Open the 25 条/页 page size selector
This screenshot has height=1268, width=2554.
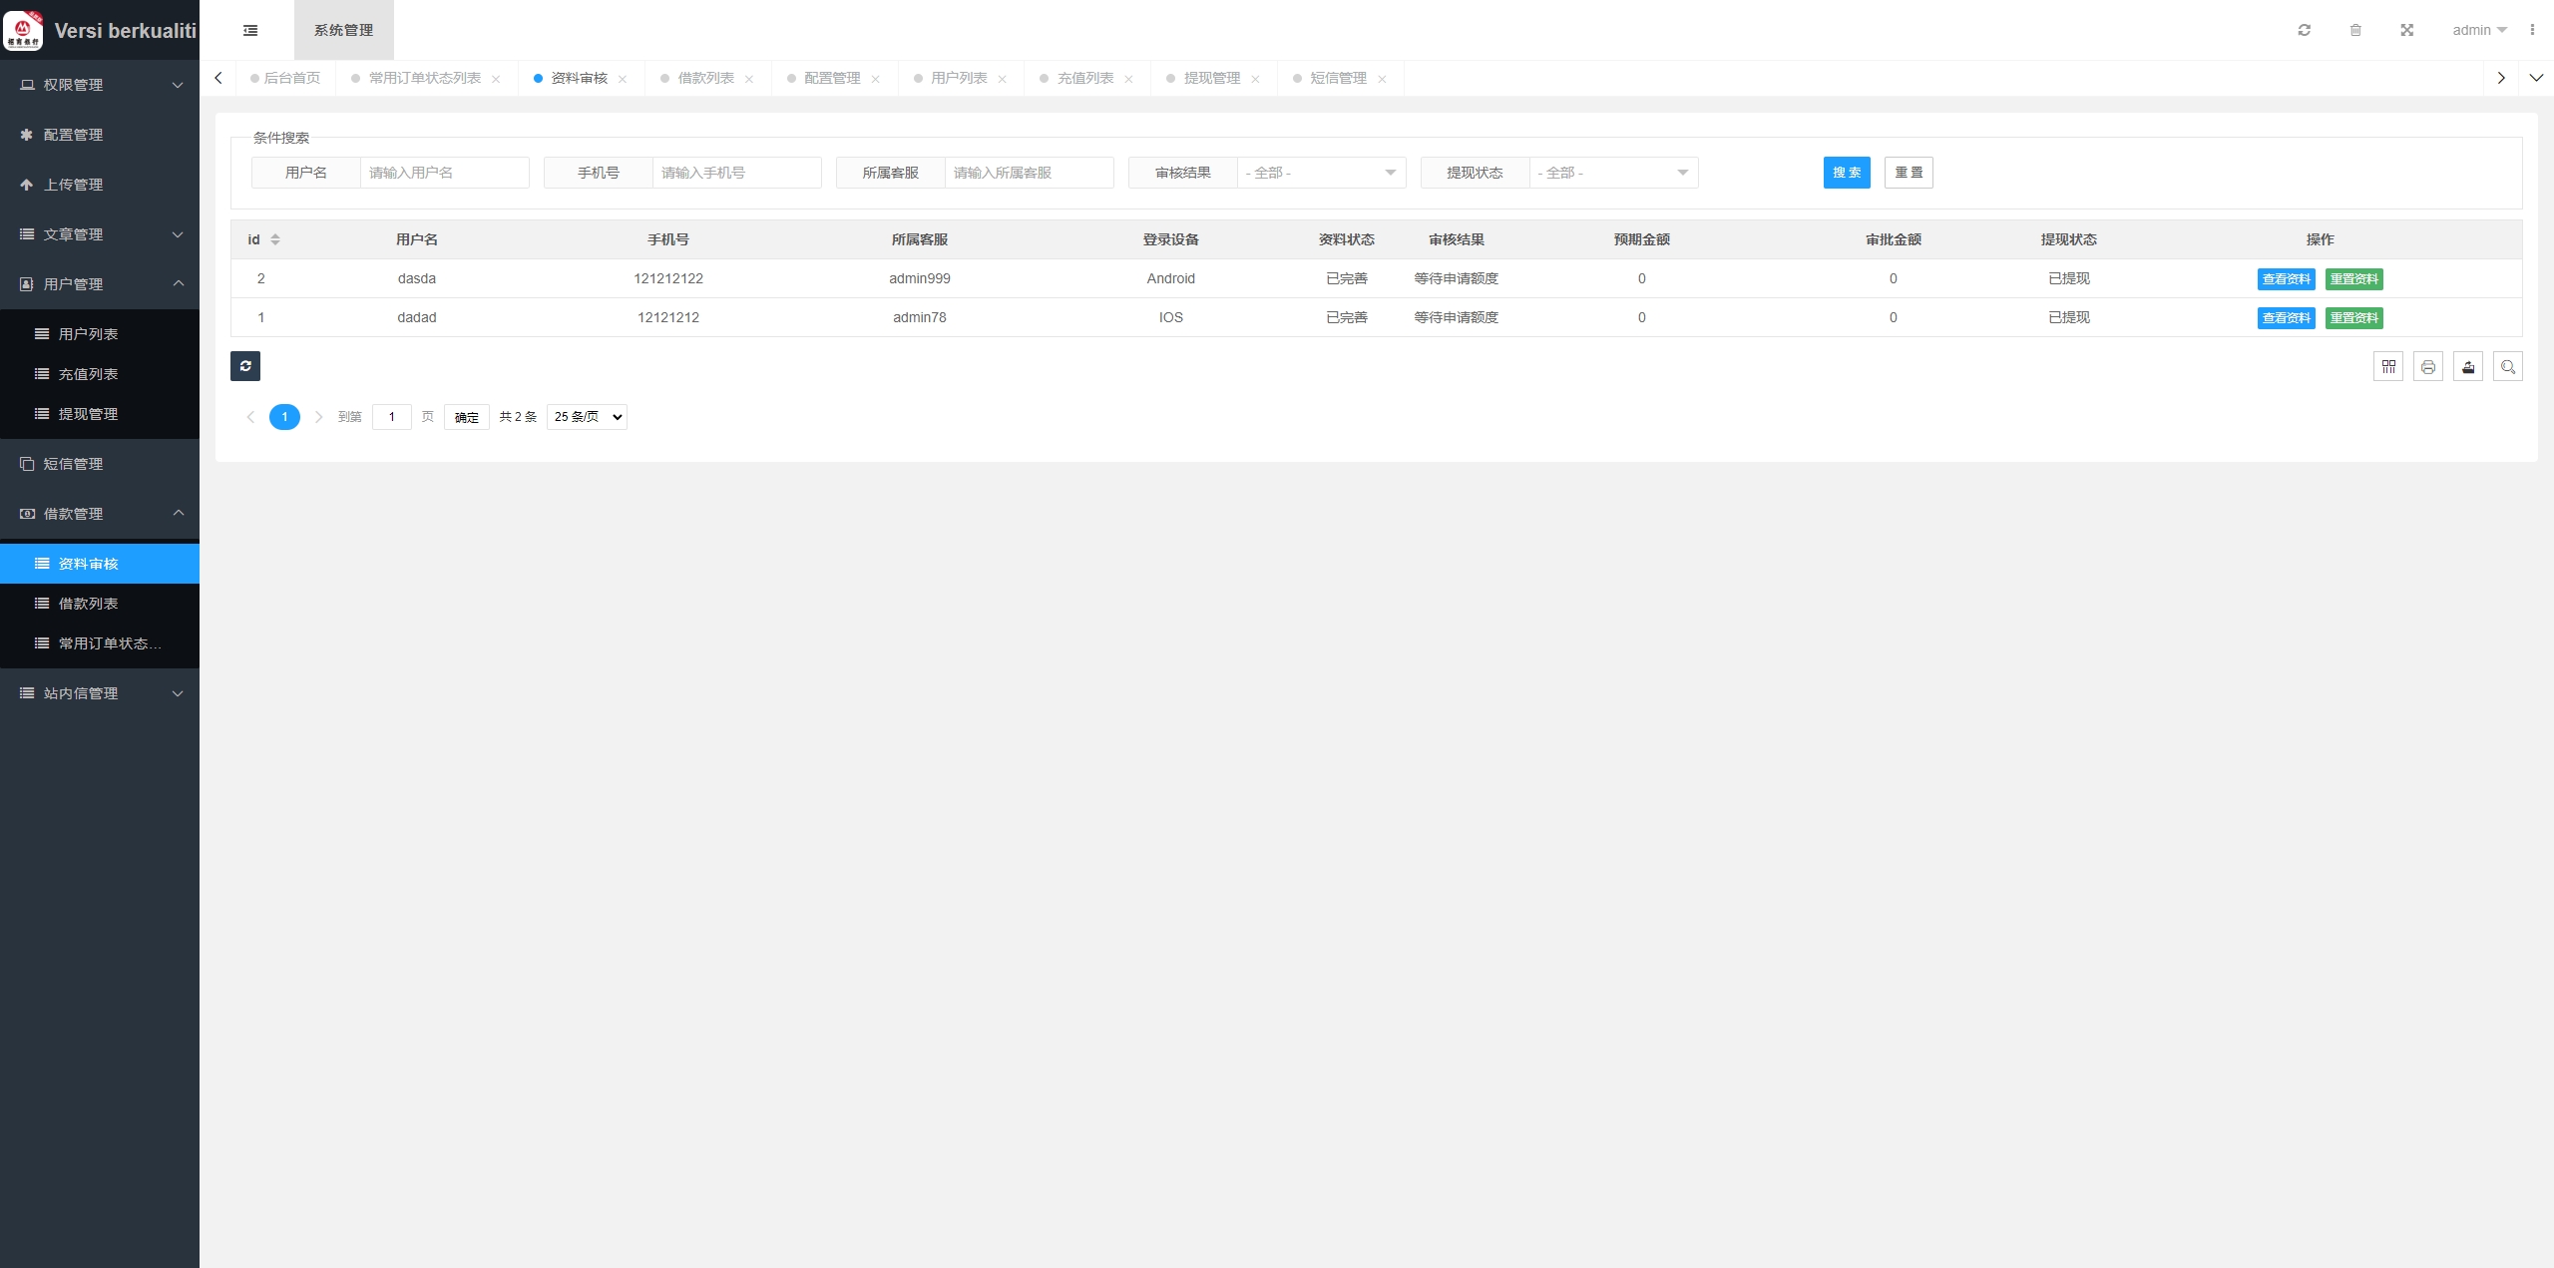pyautogui.click(x=587, y=417)
